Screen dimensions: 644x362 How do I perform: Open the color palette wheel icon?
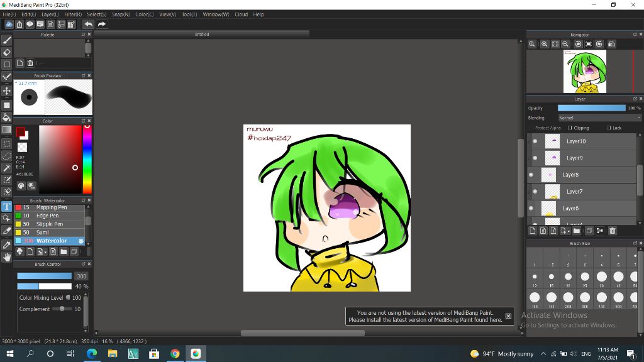click(21, 186)
